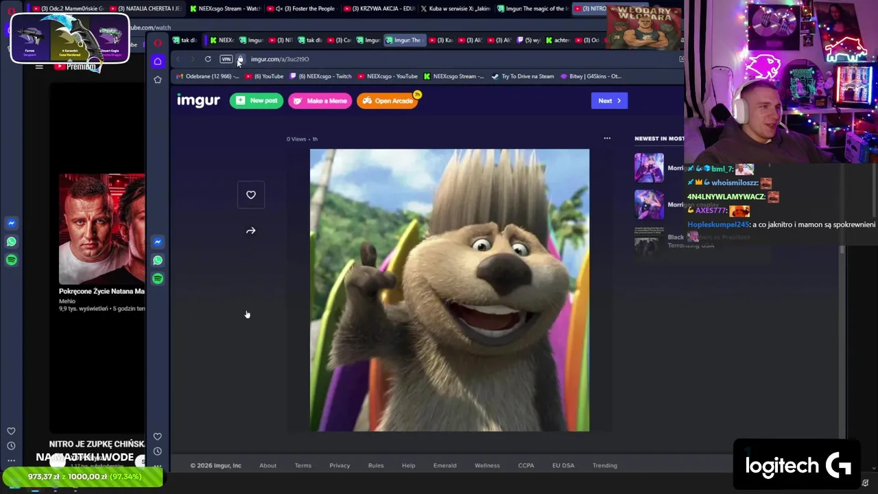Click the imgur logo

[x=198, y=100]
